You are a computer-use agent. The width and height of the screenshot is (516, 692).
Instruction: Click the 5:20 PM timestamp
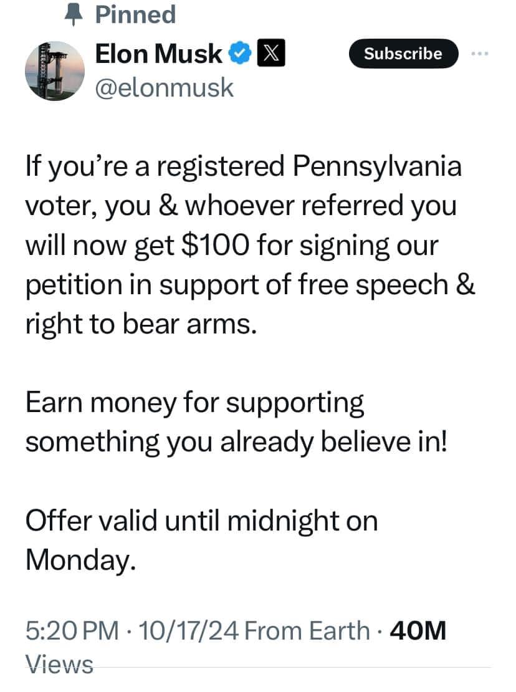tap(72, 630)
